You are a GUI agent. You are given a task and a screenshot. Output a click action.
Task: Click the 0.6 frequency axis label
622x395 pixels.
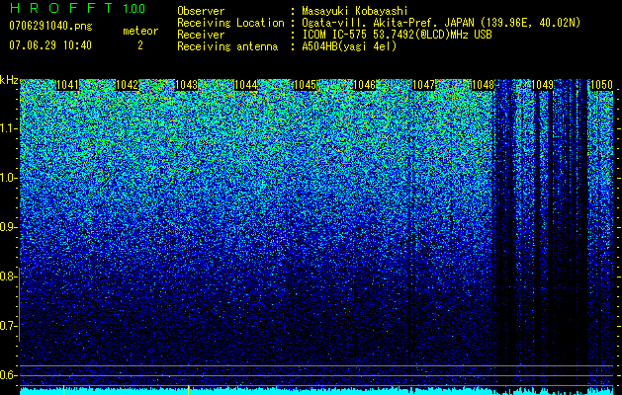click(x=9, y=375)
